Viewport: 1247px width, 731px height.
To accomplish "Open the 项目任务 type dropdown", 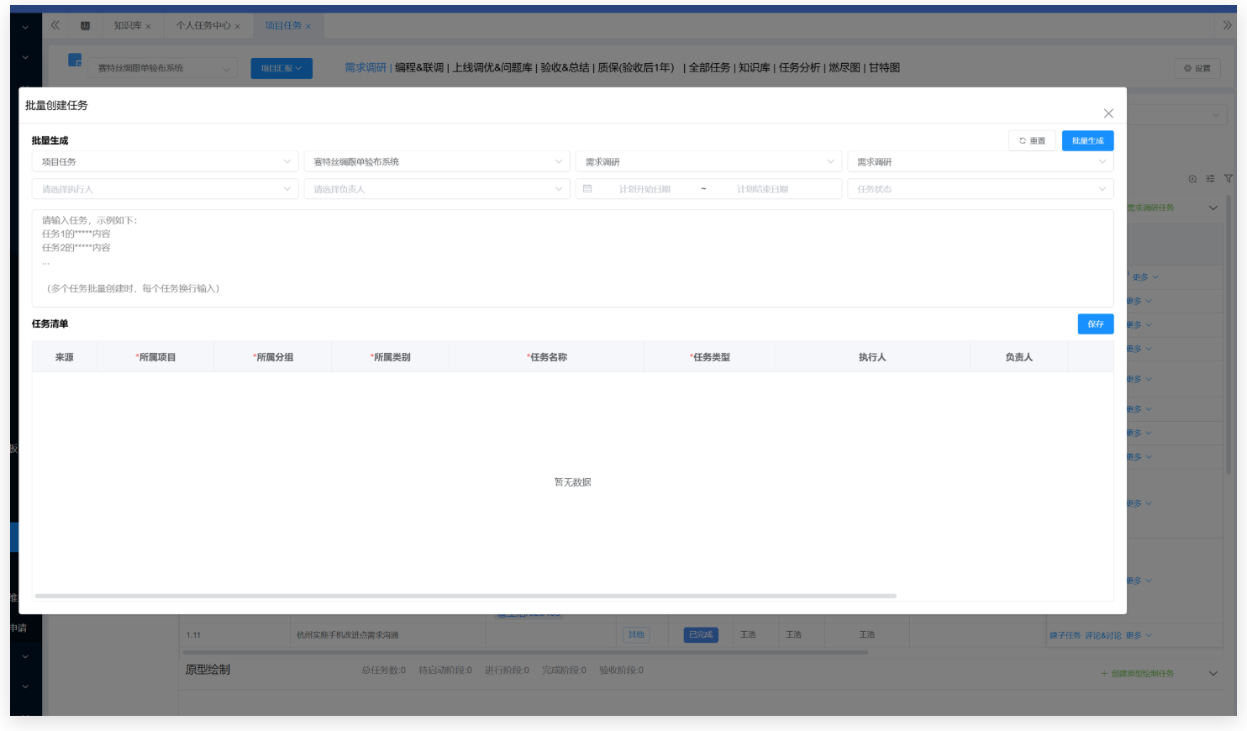I will tap(165, 162).
